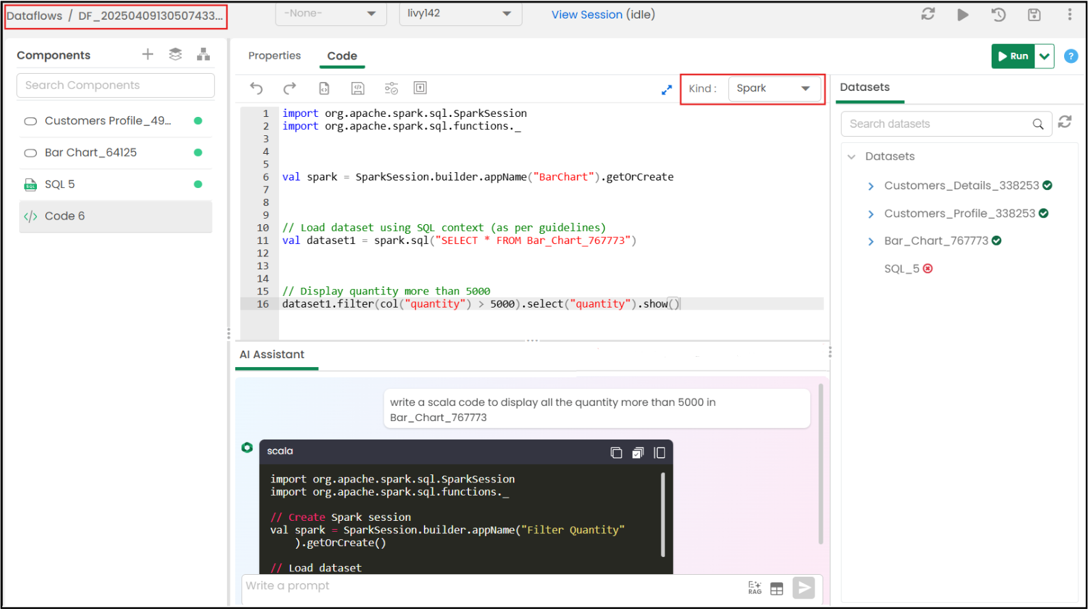The height and width of the screenshot is (609, 1088).
Task: Collapse the Datasets tree group
Action: 851,157
